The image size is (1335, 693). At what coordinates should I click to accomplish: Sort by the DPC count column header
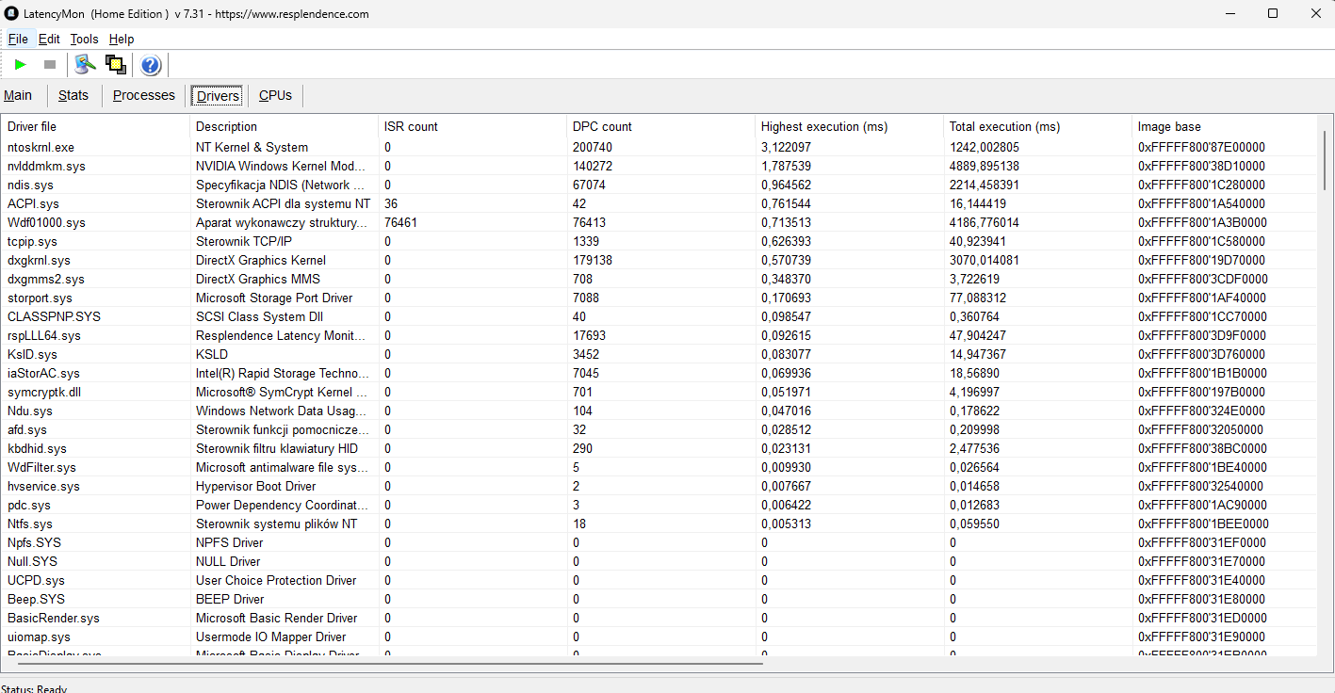point(660,126)
